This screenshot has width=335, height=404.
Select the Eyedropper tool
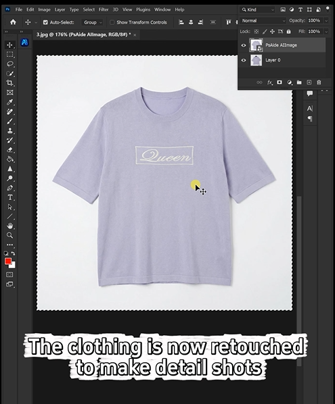pyautogui.click(x=9, y=102)
